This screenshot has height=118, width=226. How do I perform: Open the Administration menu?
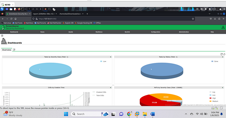[x=184, y=32]
